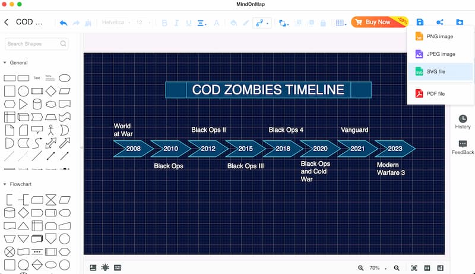The image size is (475, 274).
Task: Pick the curved S arrow connector
Action: [x=37, y=143]
